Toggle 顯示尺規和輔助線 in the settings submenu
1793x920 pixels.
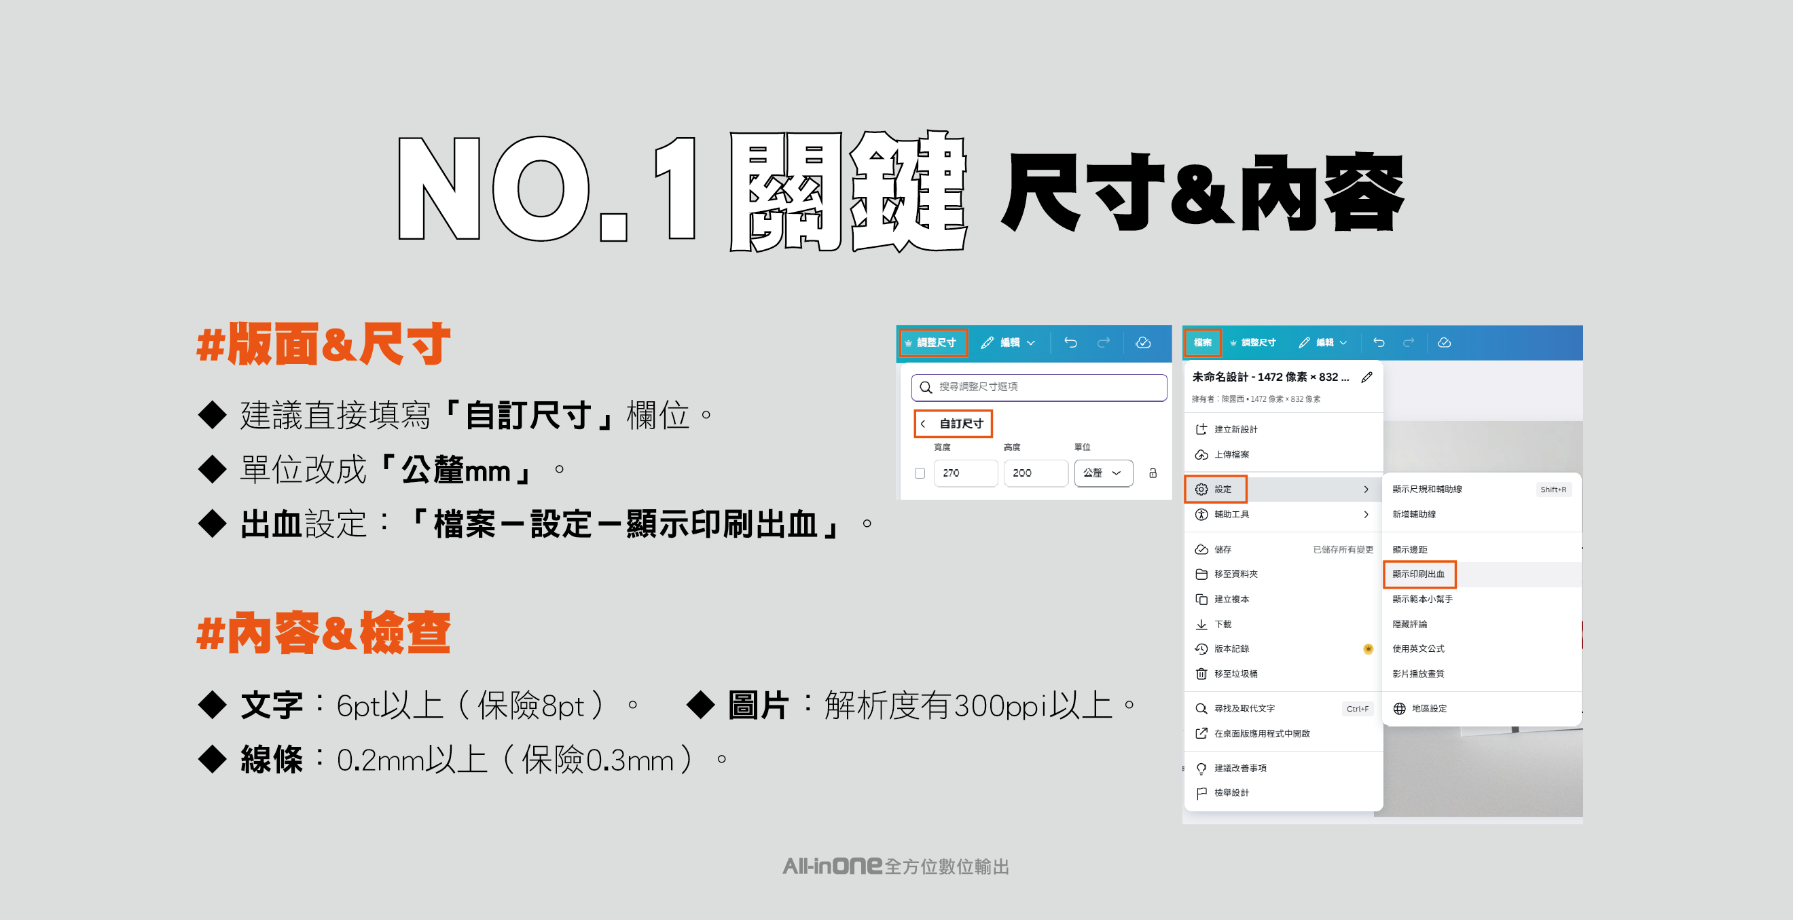(x=1481, y=490)
